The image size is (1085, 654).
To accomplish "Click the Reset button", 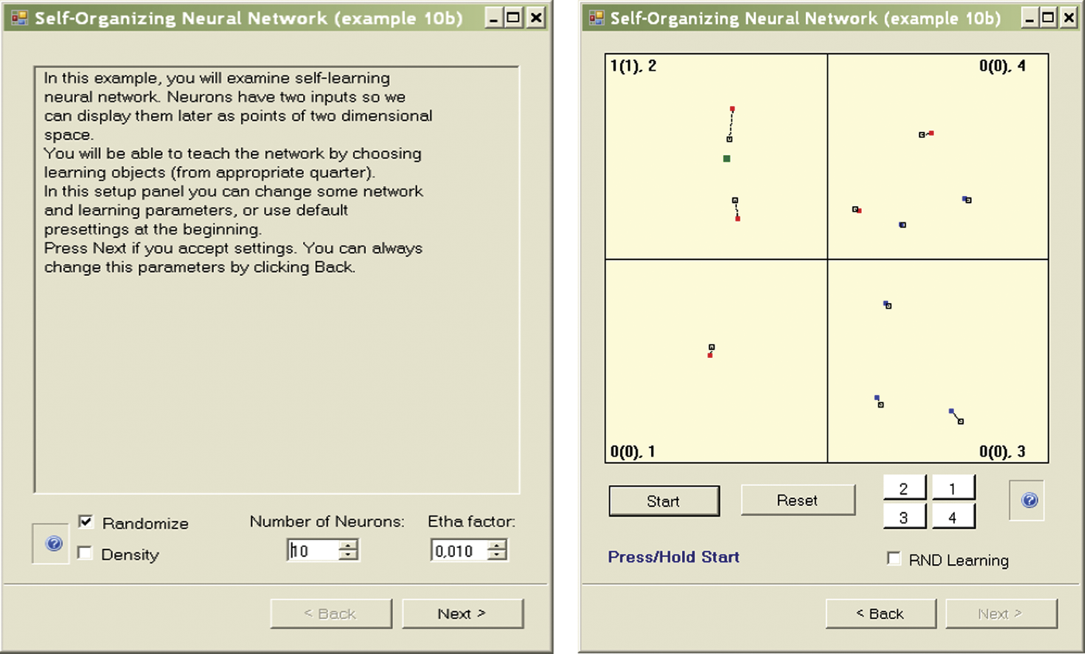I will [797, 501].
